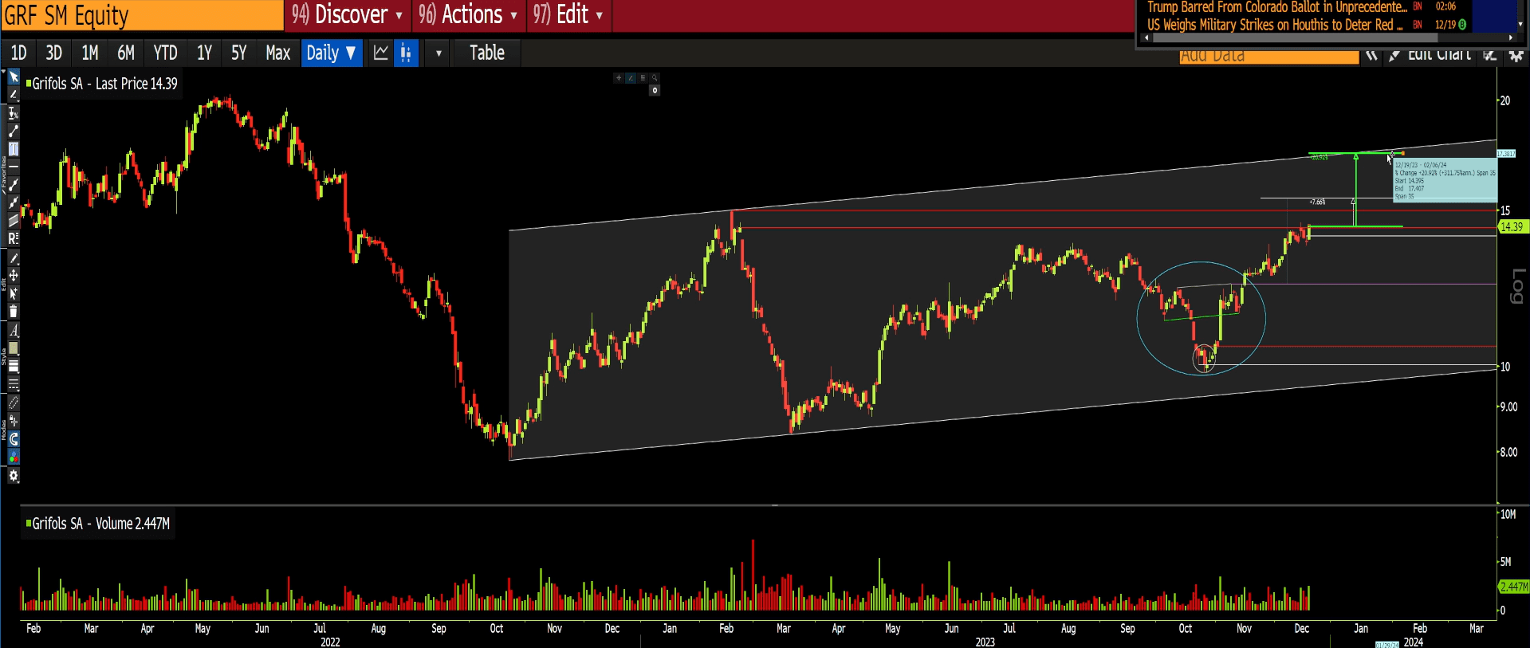Set chart range to 1M
This screenshot has width=1530, height=648.
(x=90, y=53)
